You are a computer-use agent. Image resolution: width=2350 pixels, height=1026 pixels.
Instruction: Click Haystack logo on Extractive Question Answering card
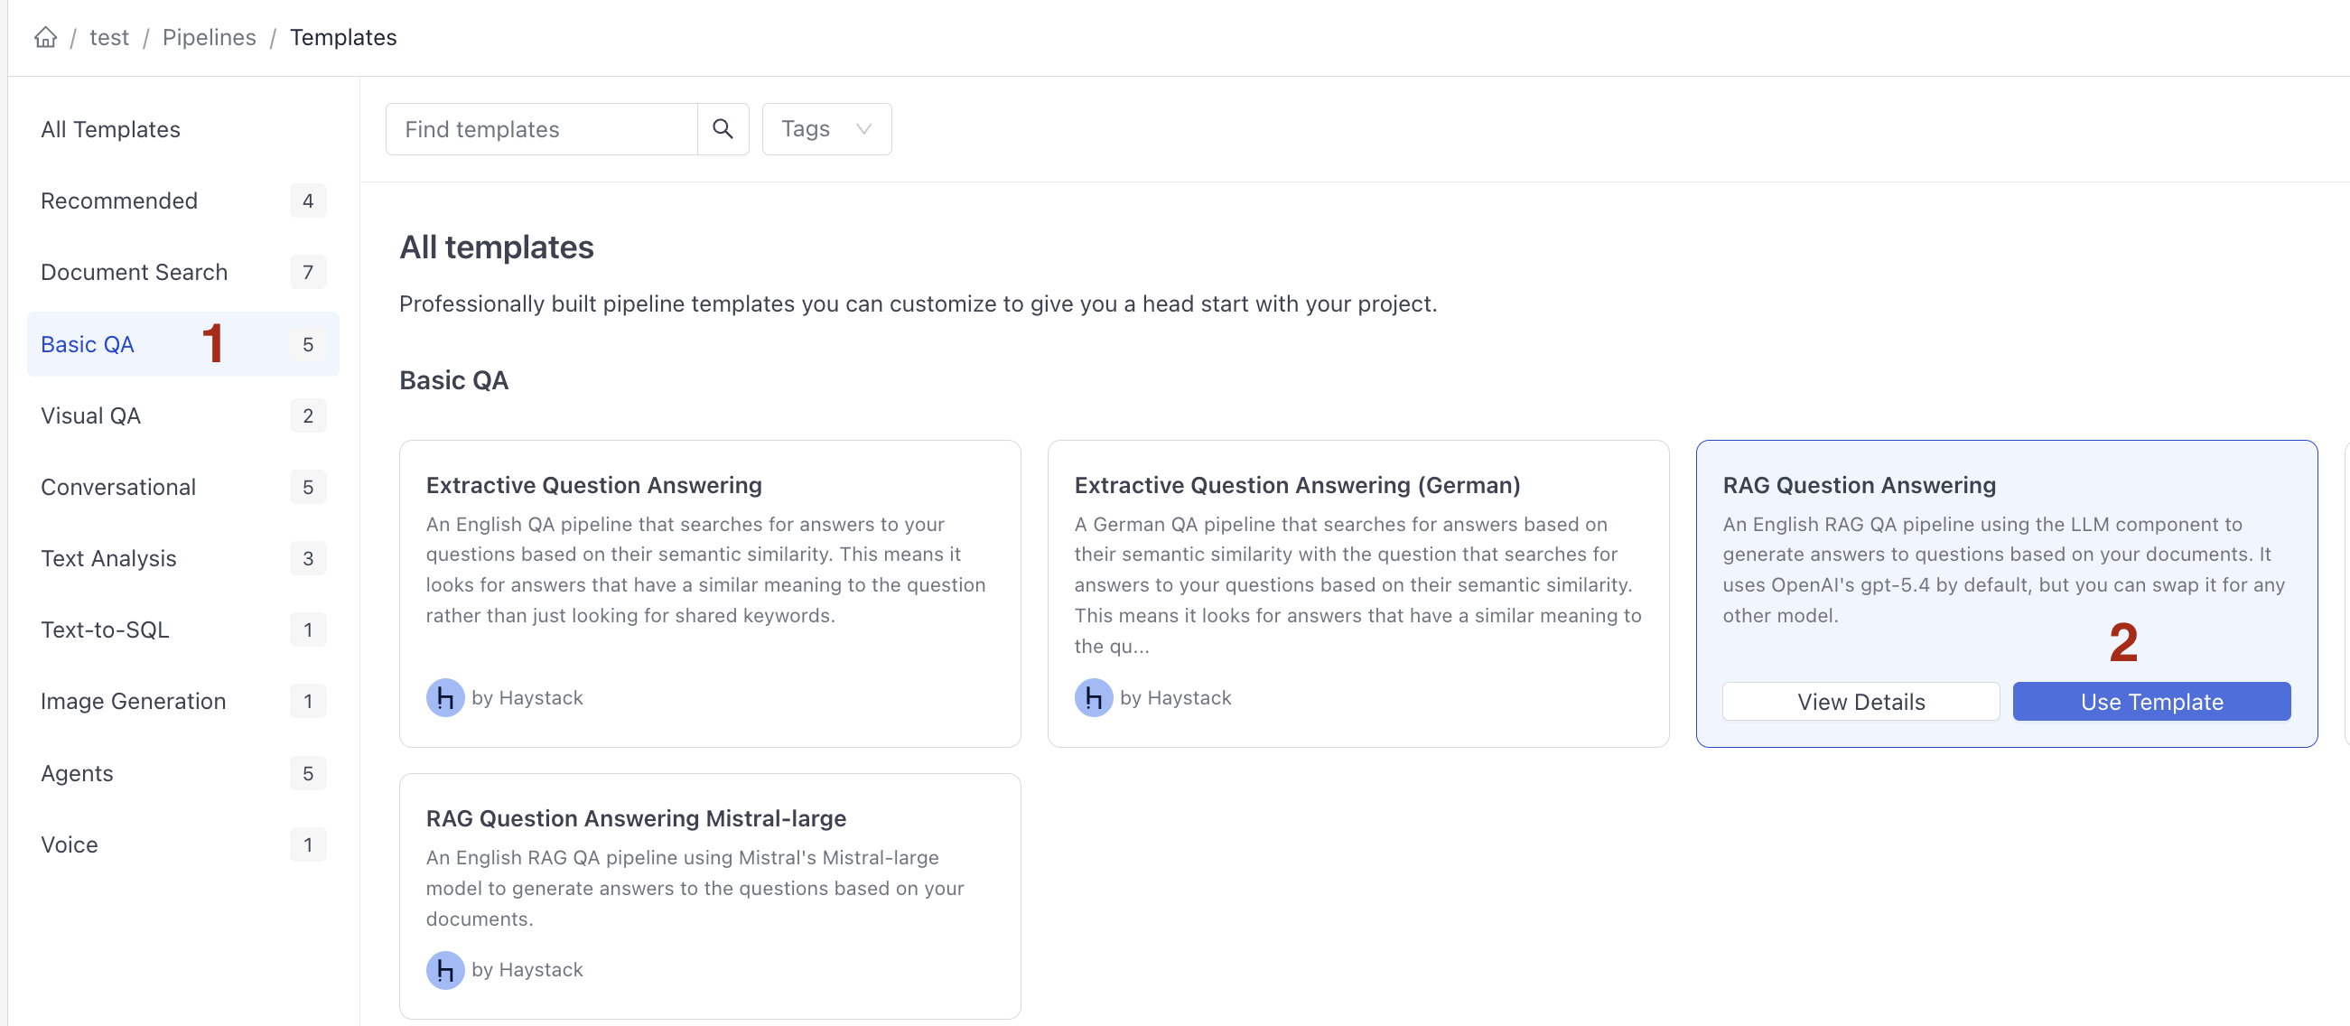[445, 697]
